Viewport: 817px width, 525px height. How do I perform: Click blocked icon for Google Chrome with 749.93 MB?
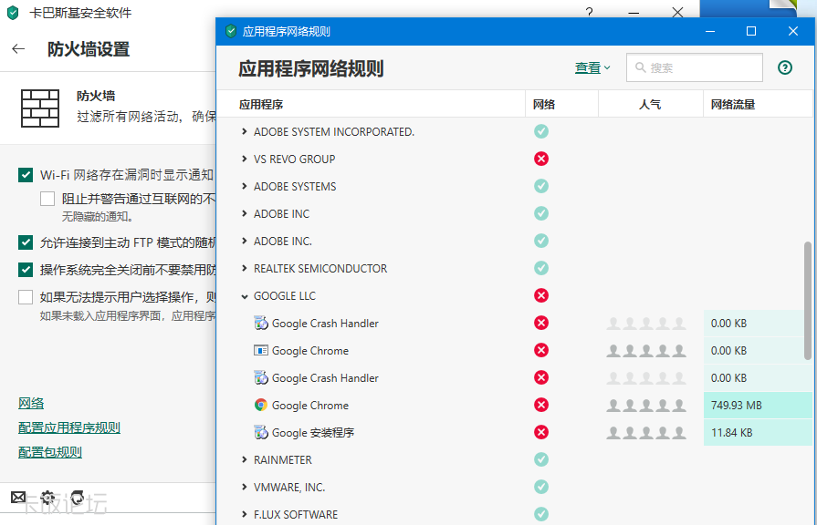[x=541, y=405]
